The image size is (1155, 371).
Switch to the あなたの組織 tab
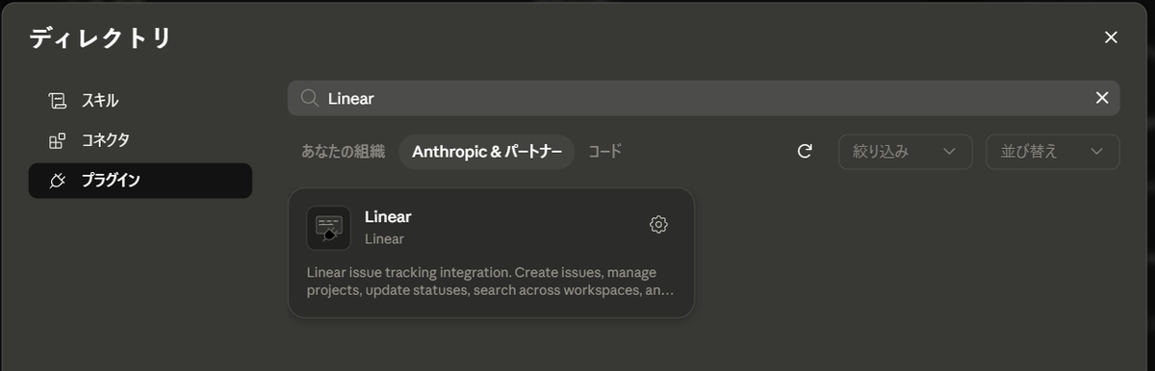tap(343, 152)
